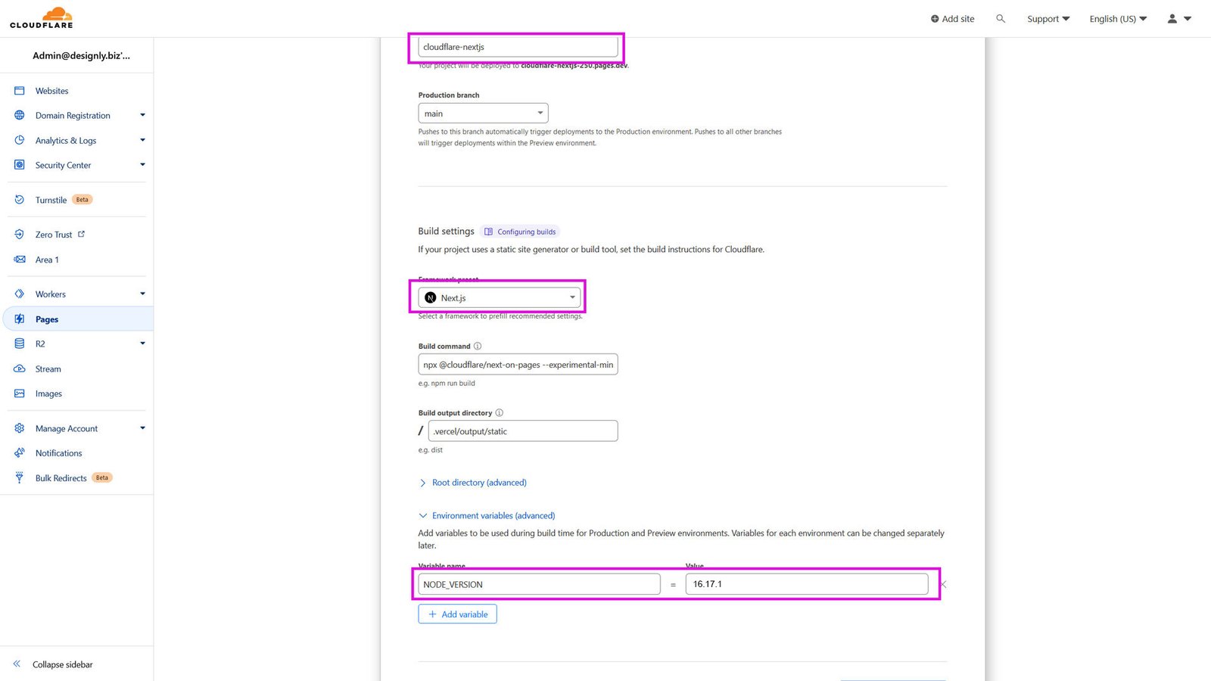Open the Configuring builds docs link
Viewport: 1211px width, 681px height.
click(x=526, y=232)
